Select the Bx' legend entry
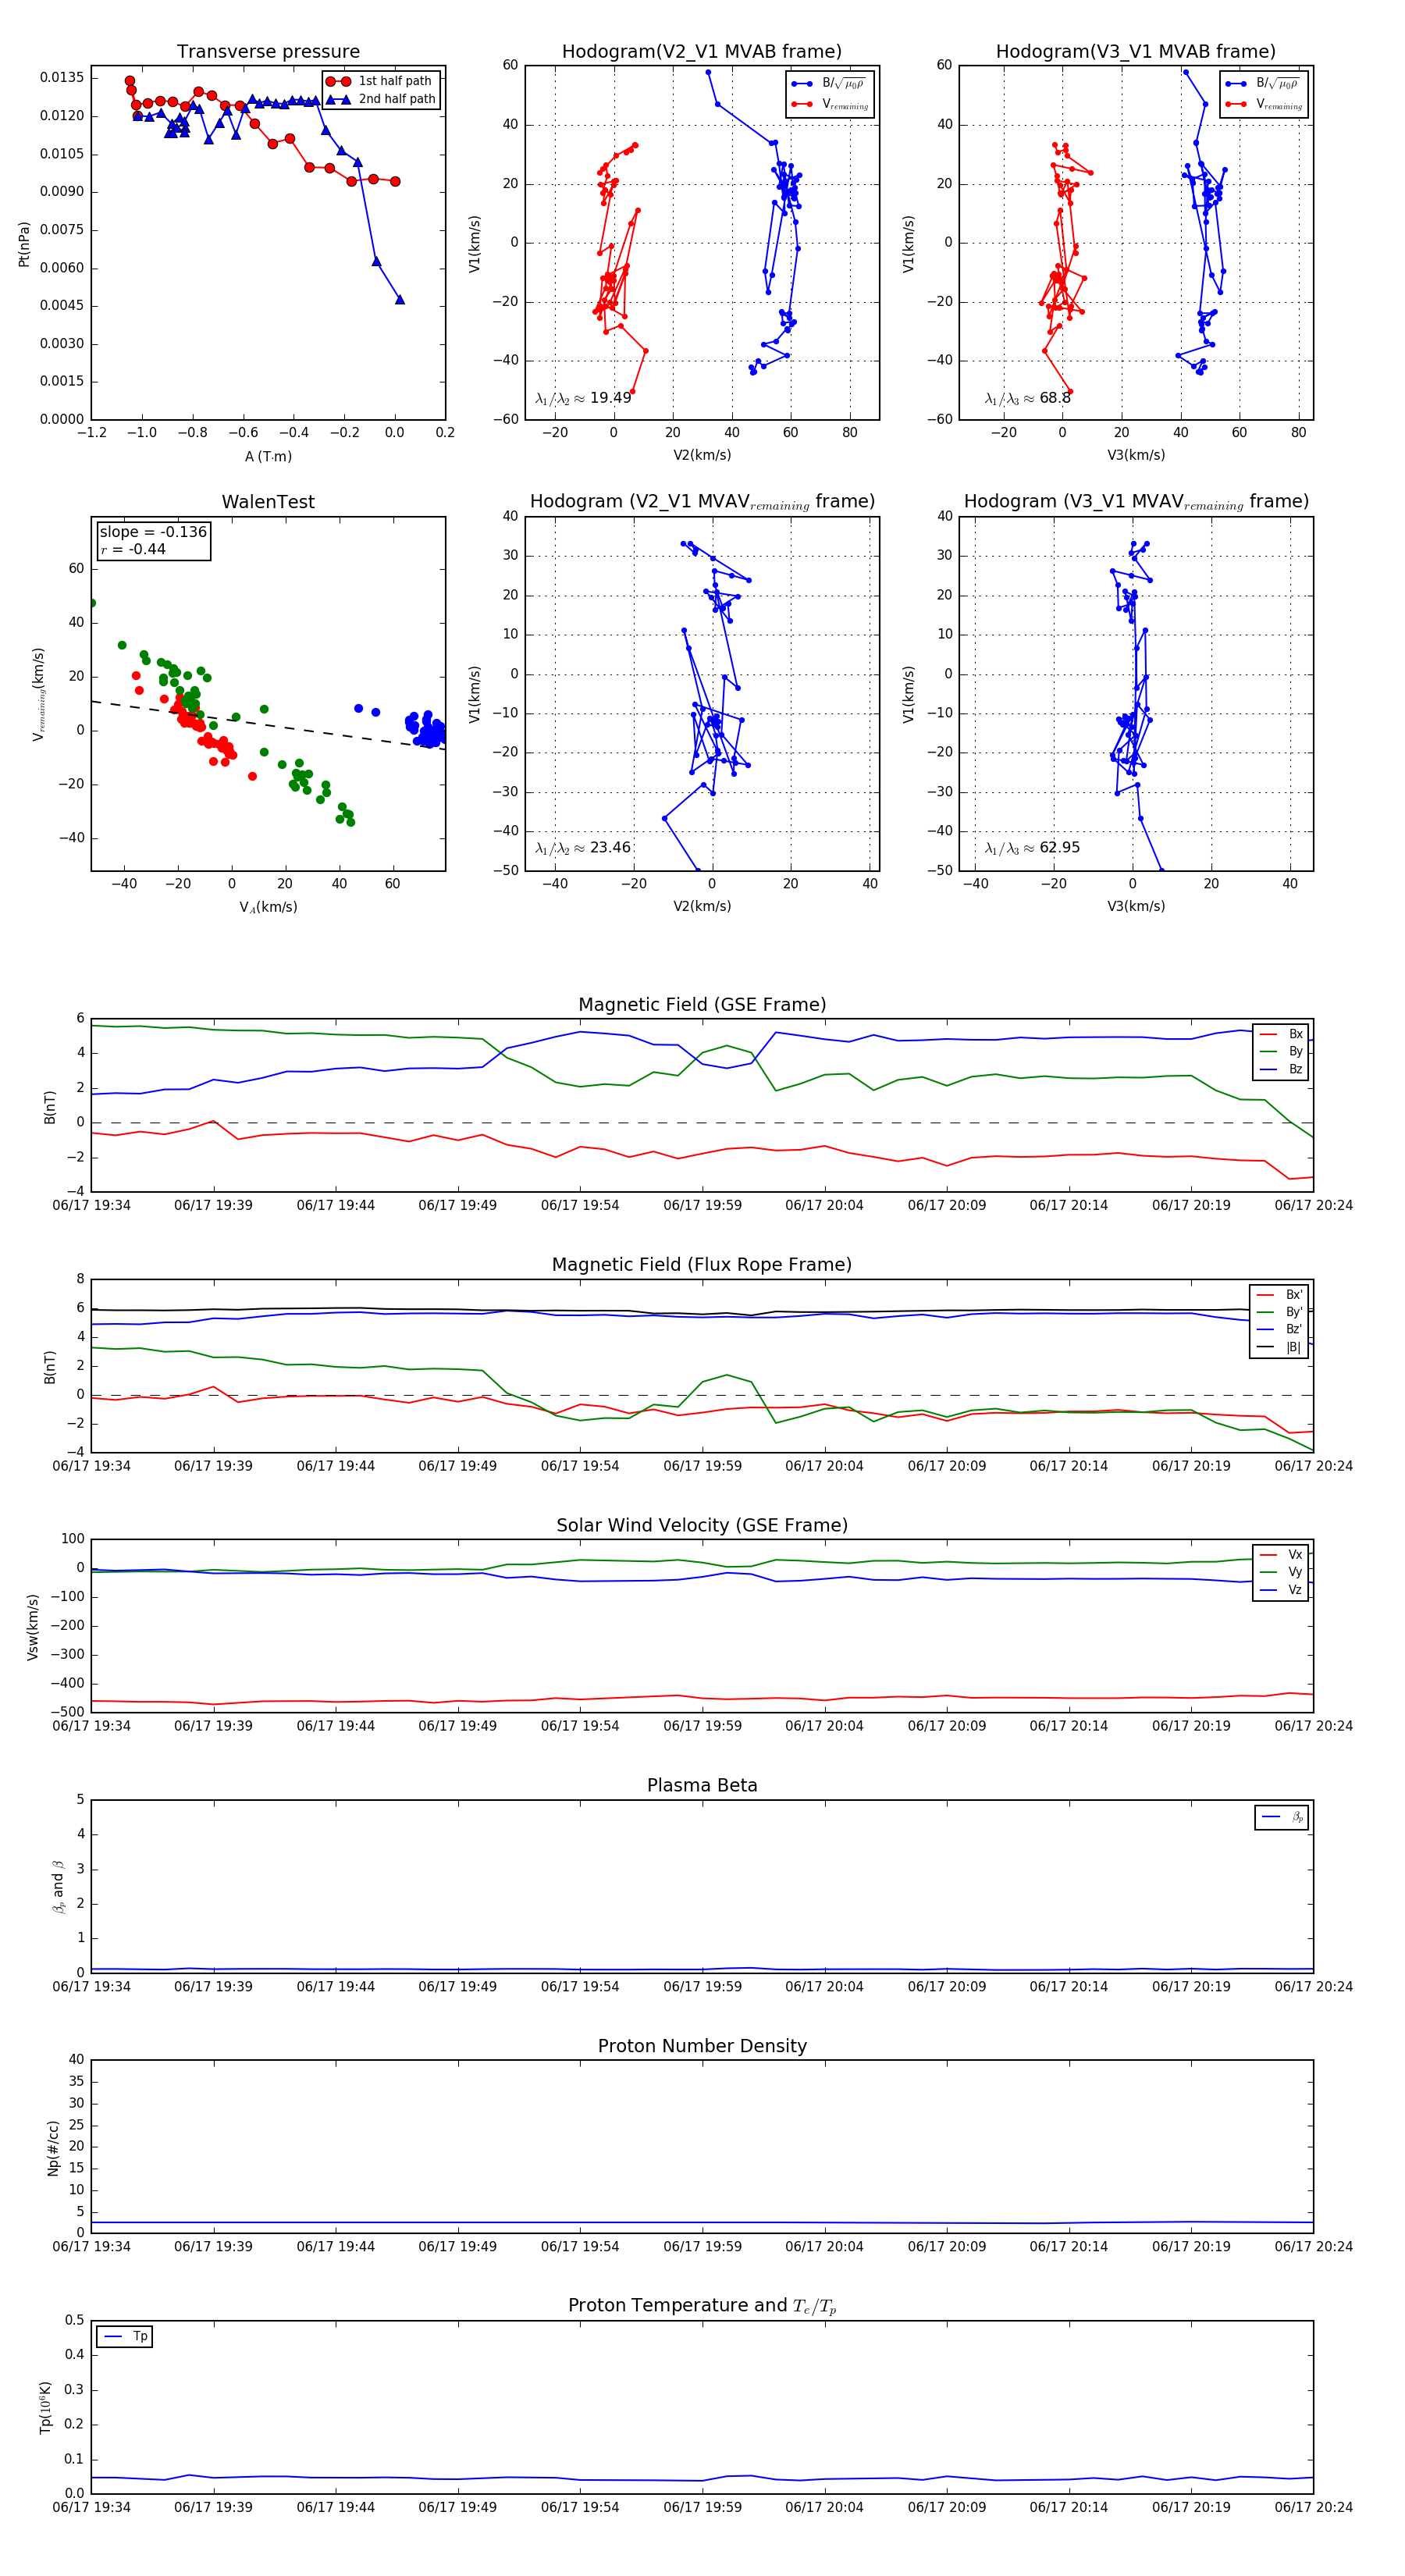This screenshot has width=1405, height=2576. 1279,1295
